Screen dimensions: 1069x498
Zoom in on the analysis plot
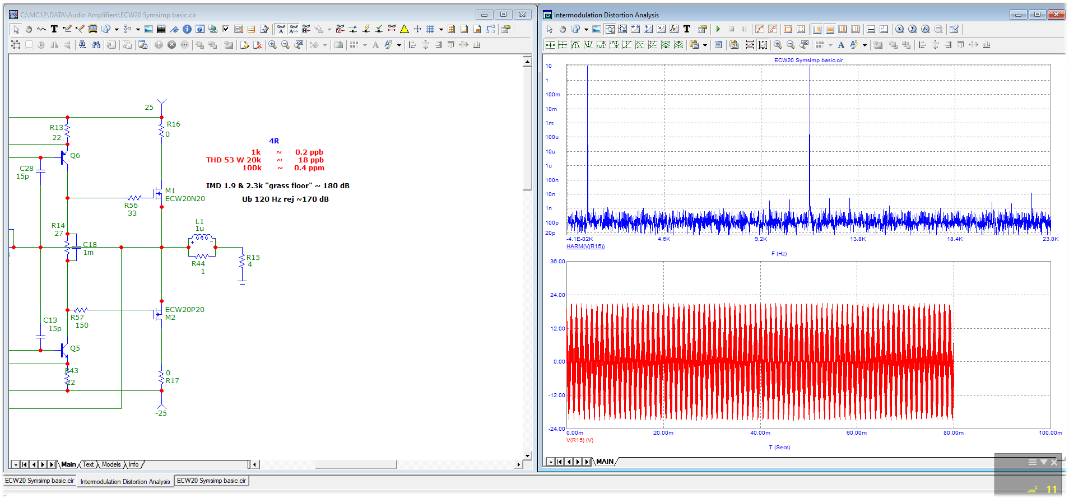[x=778, y=45]
